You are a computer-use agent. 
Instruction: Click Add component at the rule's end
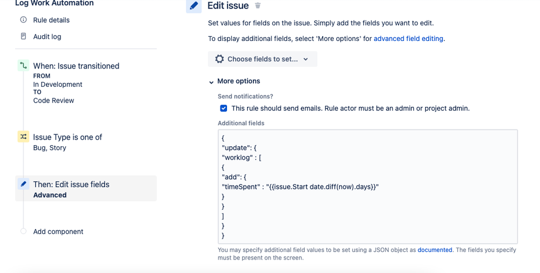58,231
